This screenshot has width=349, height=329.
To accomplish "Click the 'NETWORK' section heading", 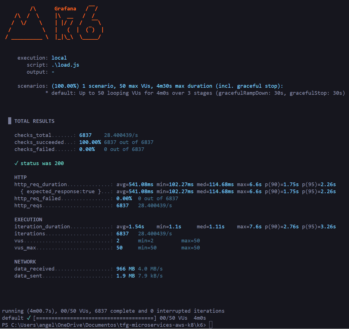I will coord(25,262).
